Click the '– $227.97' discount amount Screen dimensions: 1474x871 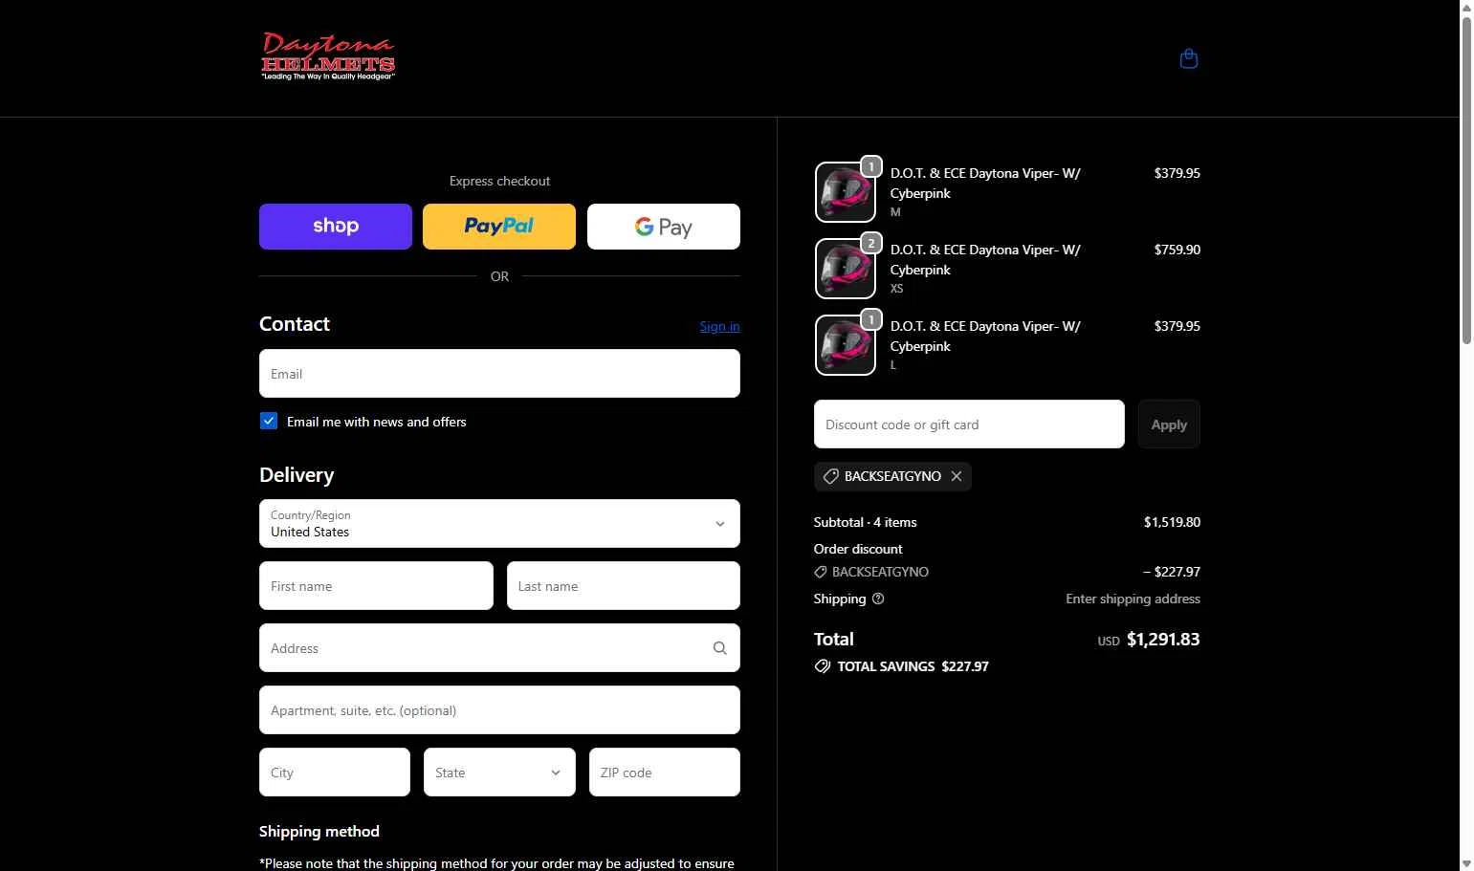[x=1172, y=572]
